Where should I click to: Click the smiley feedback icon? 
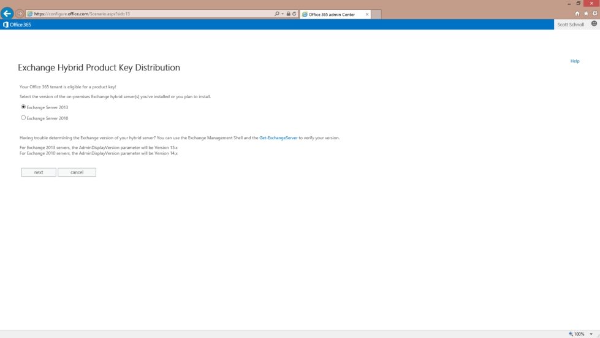(594, 24)
